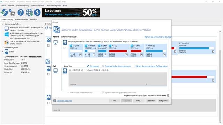The width and height of the screenshot is (223, 125).
Task: Switch to the Protokoll tab
Action: point(34,20)
